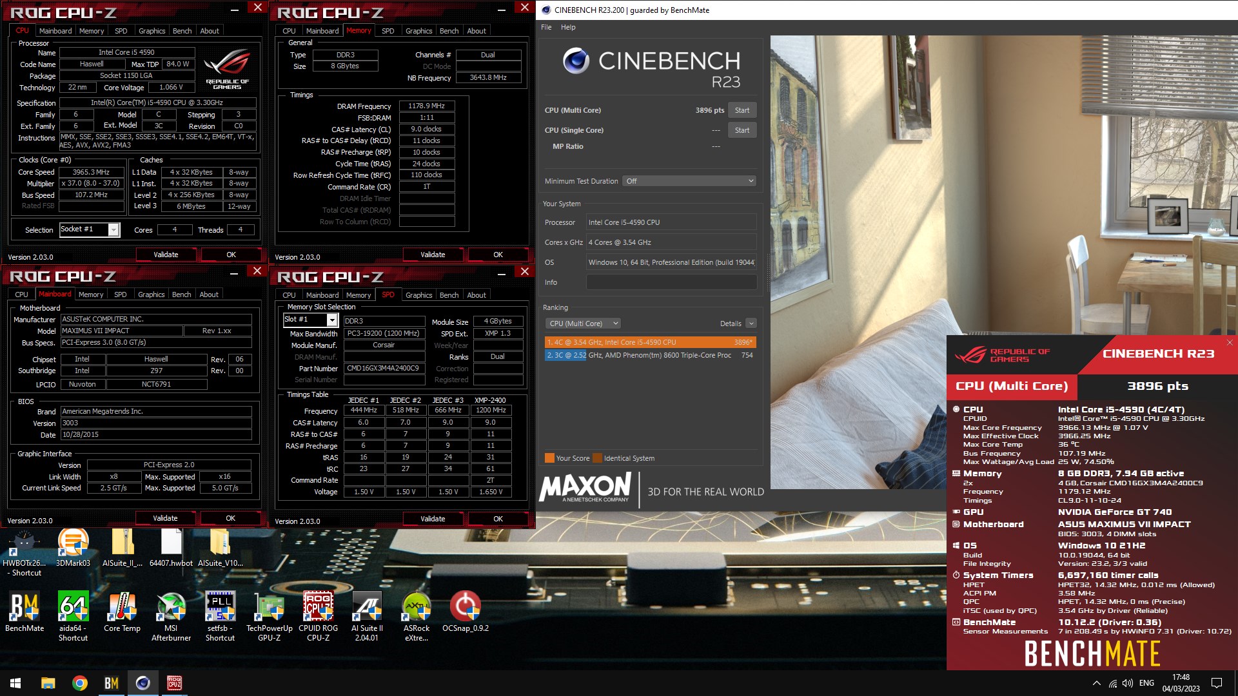
Task: Click the NB Frequency 3643.8 MHz value
Action: (x=488, y=78)
